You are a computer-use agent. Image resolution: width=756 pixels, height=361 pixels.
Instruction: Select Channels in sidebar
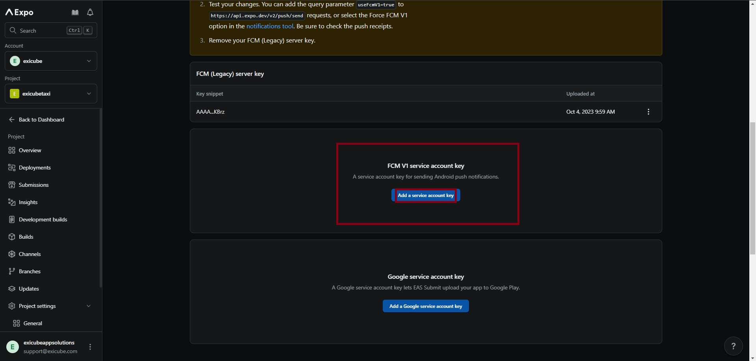30,254
